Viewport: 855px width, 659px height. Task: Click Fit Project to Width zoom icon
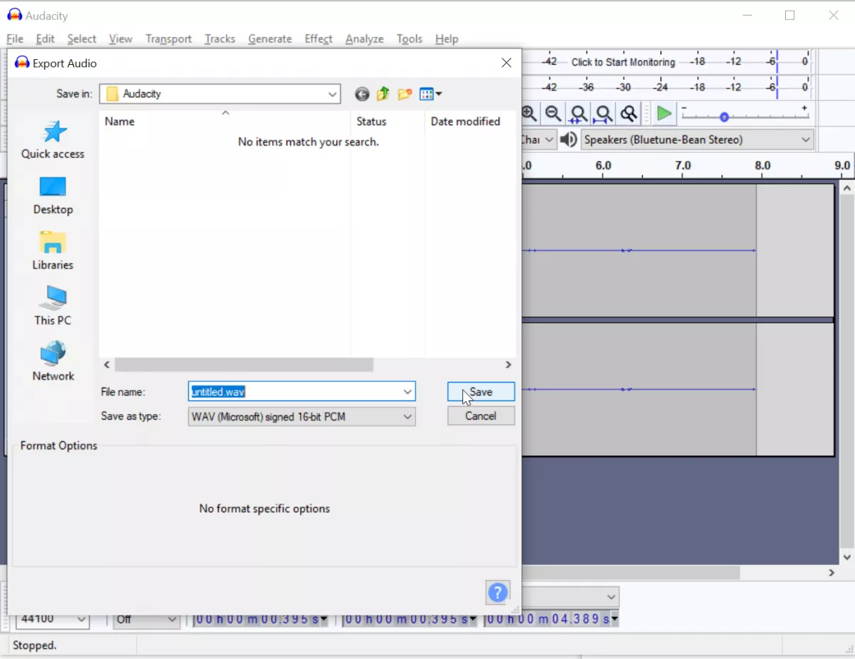coord(603,113)
